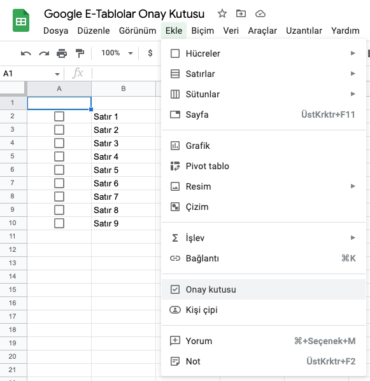Click the Not note icon
Image resolution: width=370 pixels, height=381 pixels.
point(175,361)
